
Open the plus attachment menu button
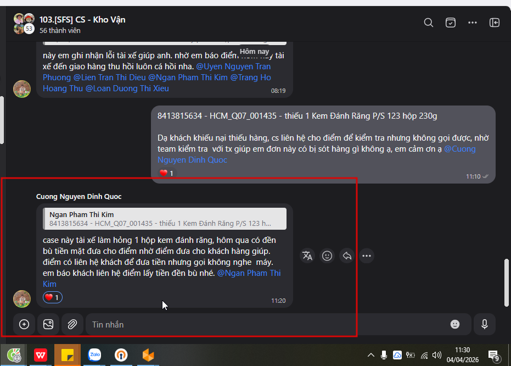tap(24, 324)
